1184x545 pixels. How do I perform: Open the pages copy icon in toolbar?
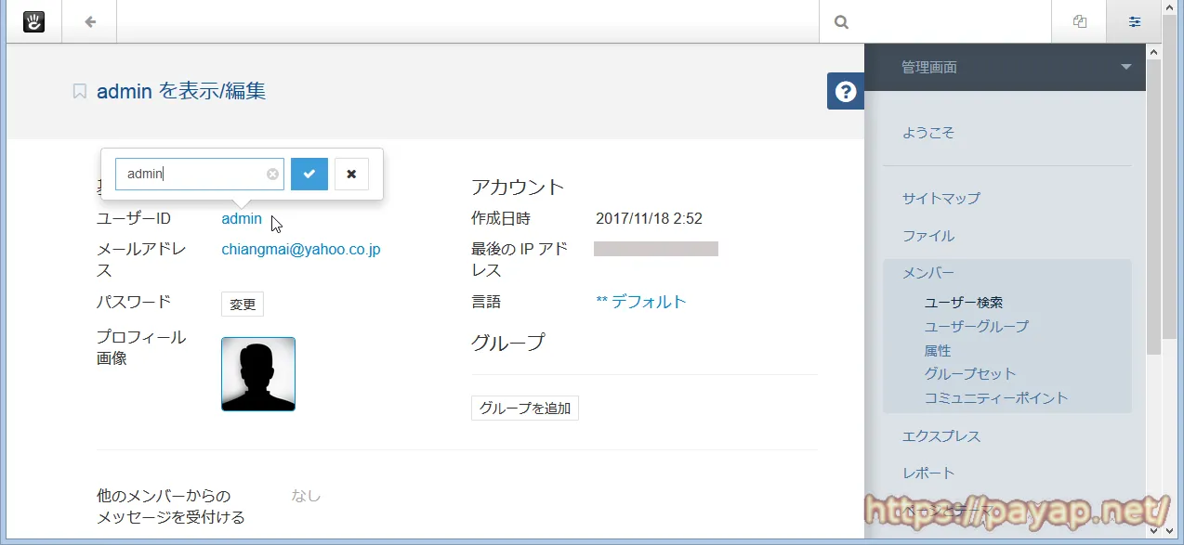tap(1079, 21)
